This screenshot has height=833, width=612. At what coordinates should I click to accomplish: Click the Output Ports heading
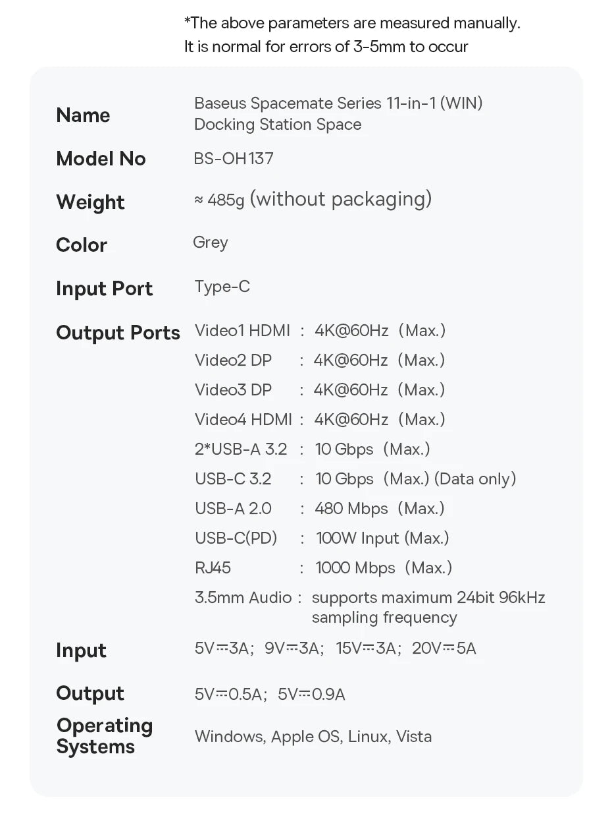[x=118, y=333]
